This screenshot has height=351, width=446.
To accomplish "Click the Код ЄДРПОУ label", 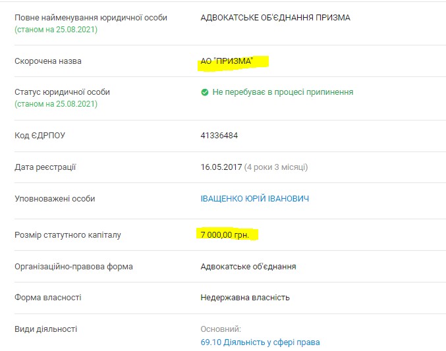I will 40,136.
